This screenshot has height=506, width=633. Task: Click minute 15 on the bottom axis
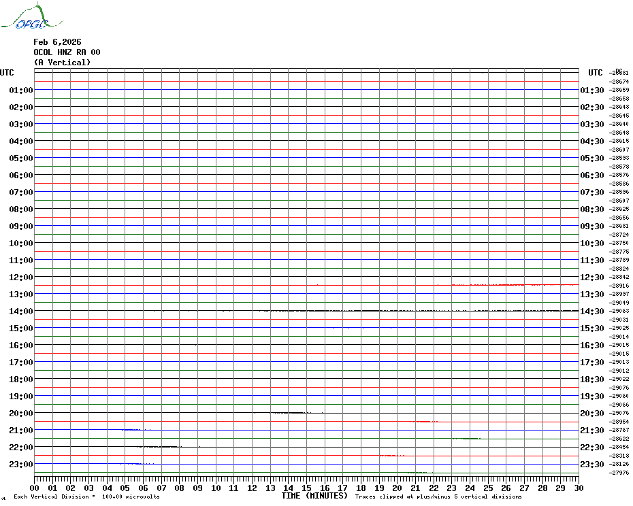(306, 488)
